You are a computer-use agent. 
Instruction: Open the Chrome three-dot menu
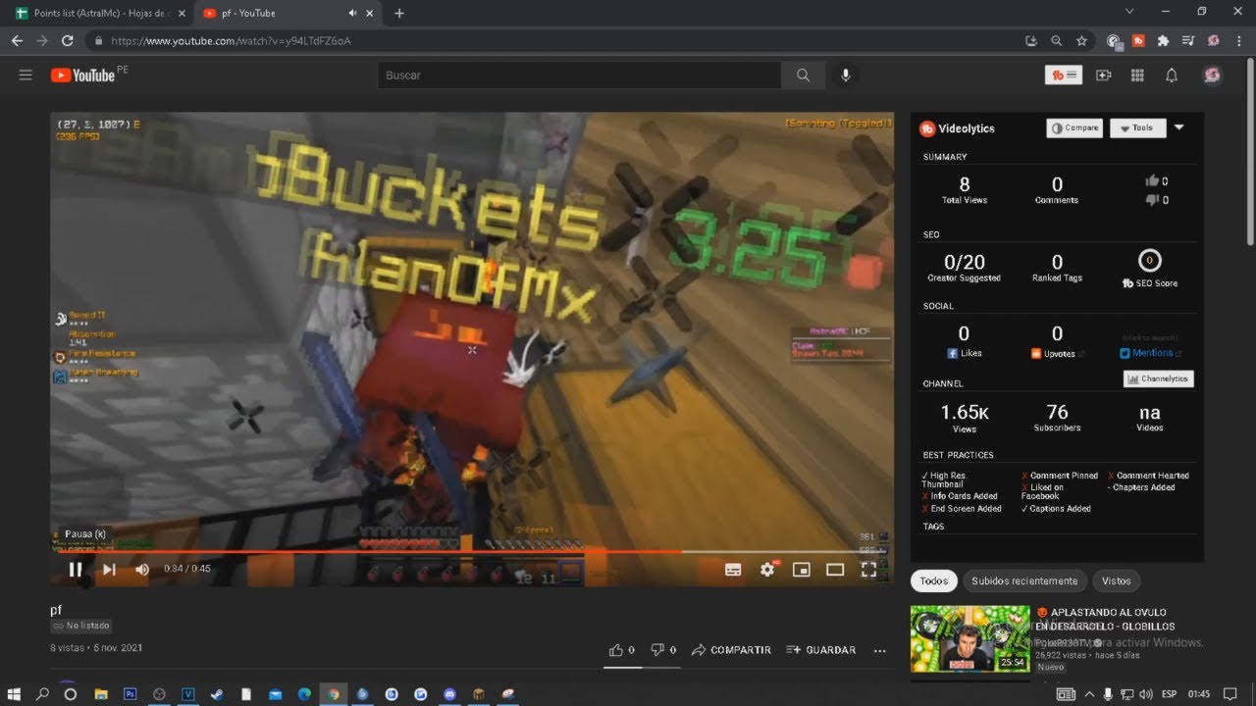click(1237, 41)
